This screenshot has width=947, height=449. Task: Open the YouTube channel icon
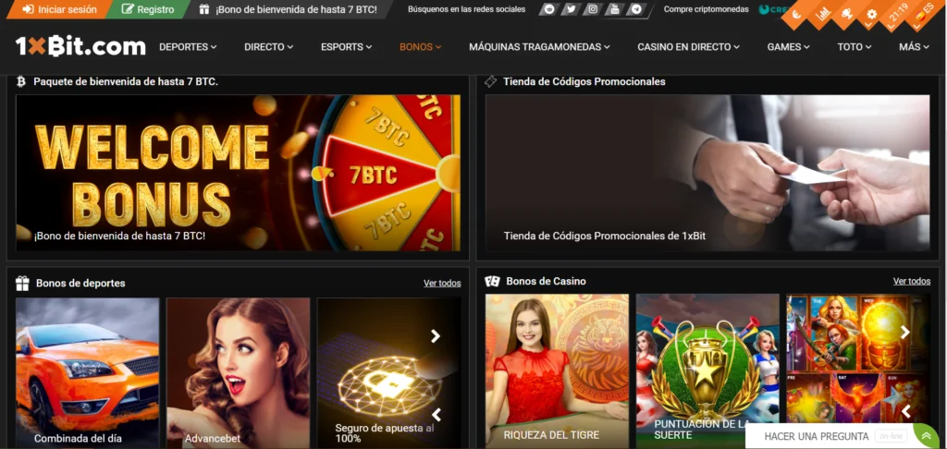pyautogui.click(x=615, y=9)
